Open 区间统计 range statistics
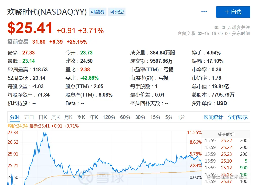This screenshot has height=185, width=253. pyautogui.click(x=213, y=117)
